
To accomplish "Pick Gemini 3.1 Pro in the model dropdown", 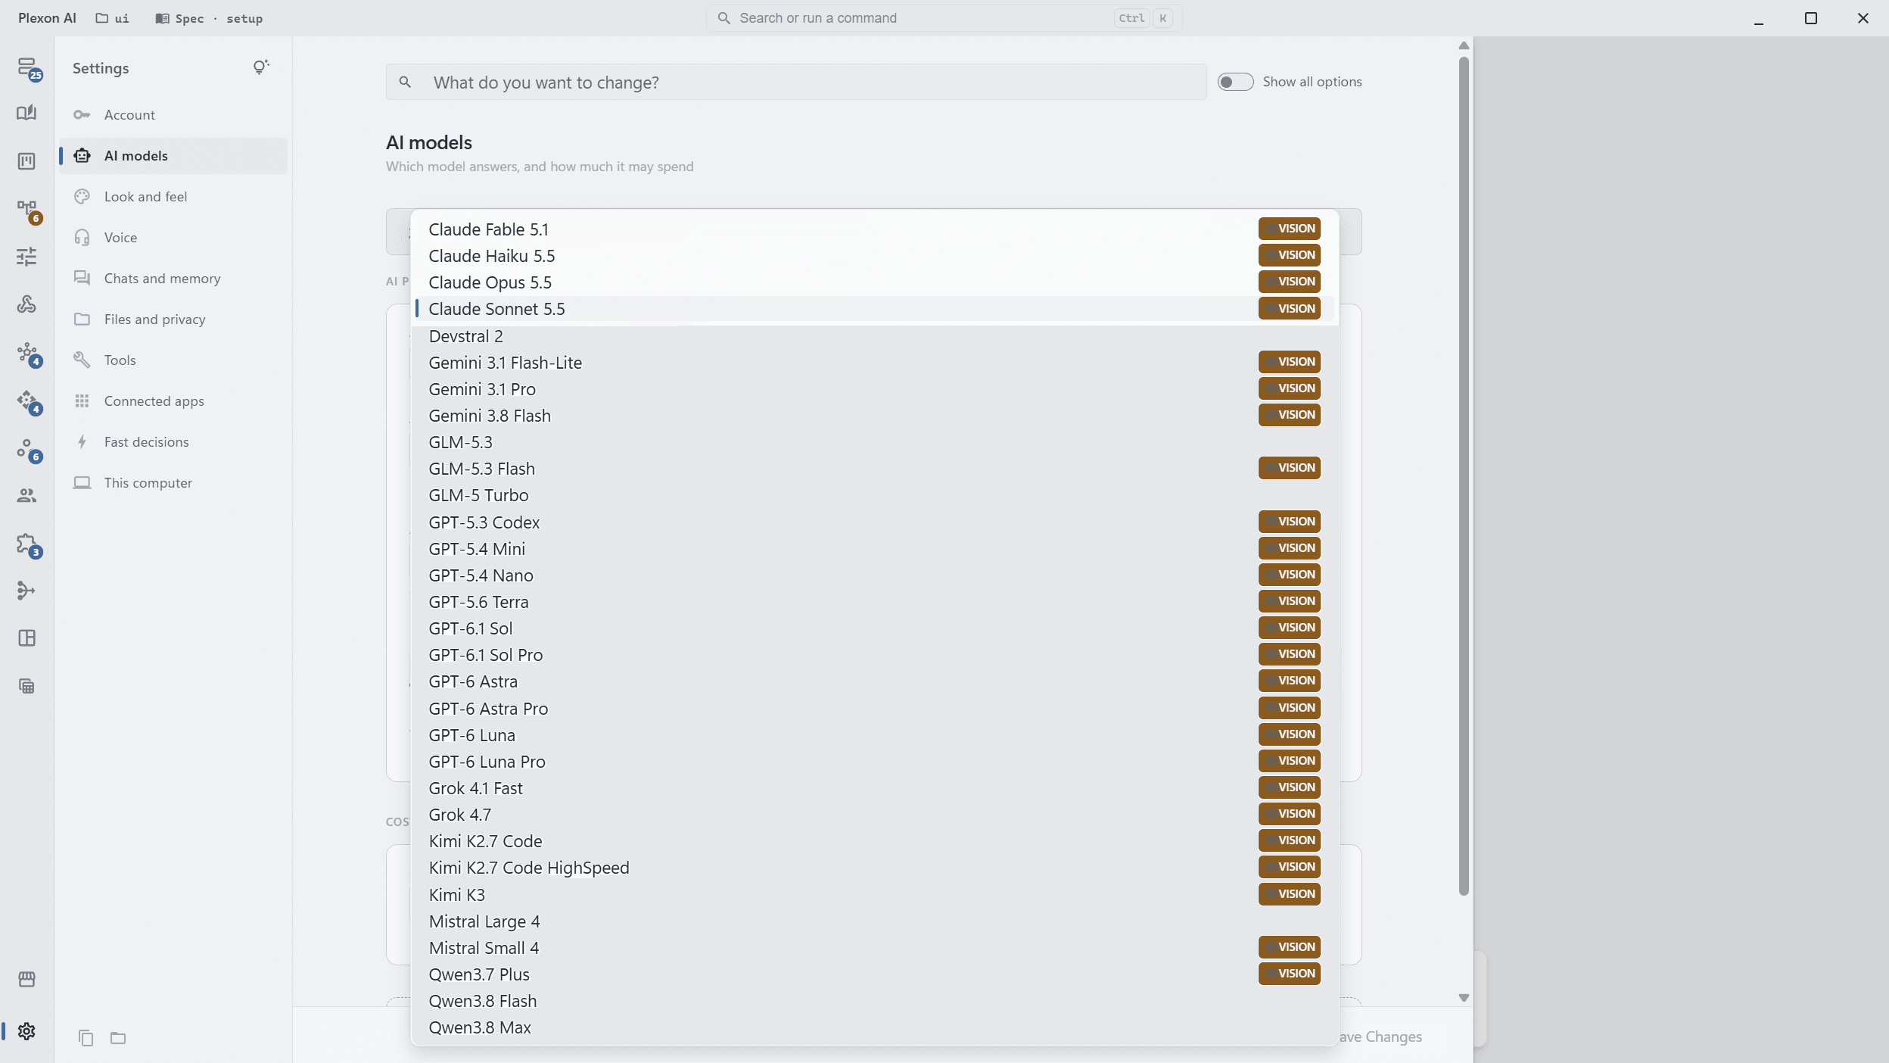I will [x=874, y=388].
